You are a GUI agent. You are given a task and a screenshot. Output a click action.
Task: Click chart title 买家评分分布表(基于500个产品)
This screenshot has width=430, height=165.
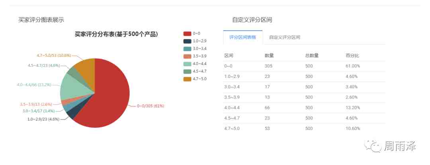[x=116, y=35]
